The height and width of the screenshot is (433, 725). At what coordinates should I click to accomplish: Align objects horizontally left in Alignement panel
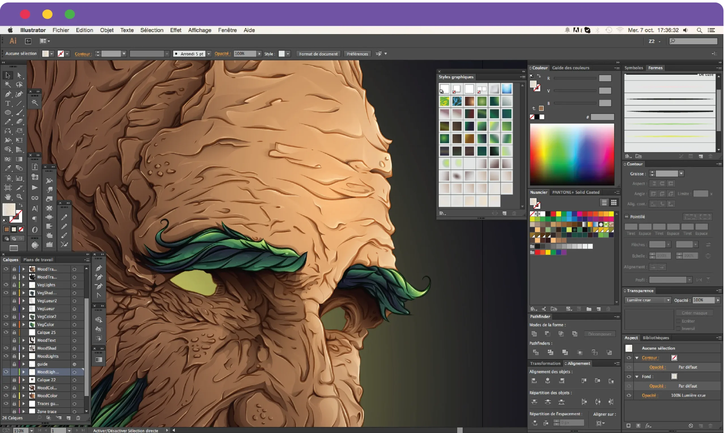[x=534, y=381]
